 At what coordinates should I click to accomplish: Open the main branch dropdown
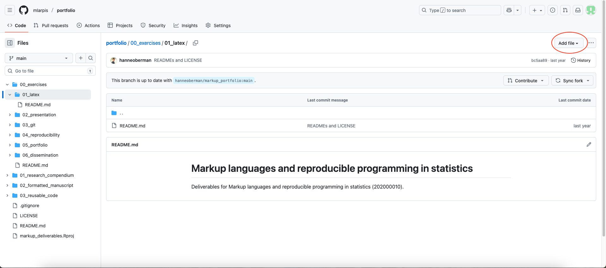point(39,58)
